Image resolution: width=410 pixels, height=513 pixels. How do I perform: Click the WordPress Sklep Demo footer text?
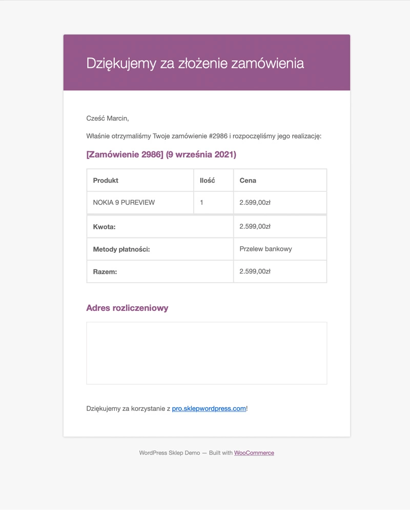[x=169, y=453]
